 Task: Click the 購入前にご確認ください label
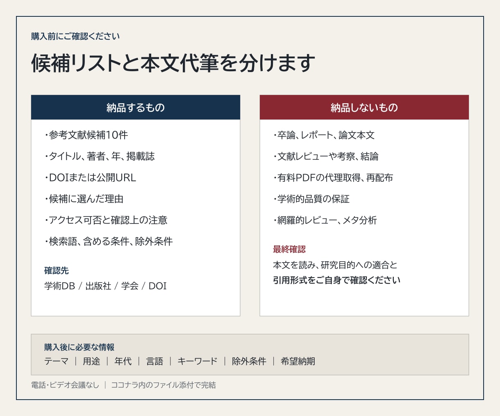click(x=75, y=36)
